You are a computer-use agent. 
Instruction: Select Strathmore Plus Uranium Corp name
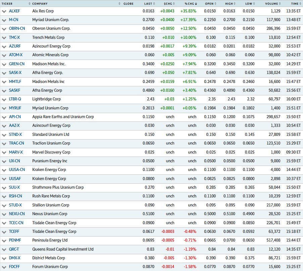point(58,187)
